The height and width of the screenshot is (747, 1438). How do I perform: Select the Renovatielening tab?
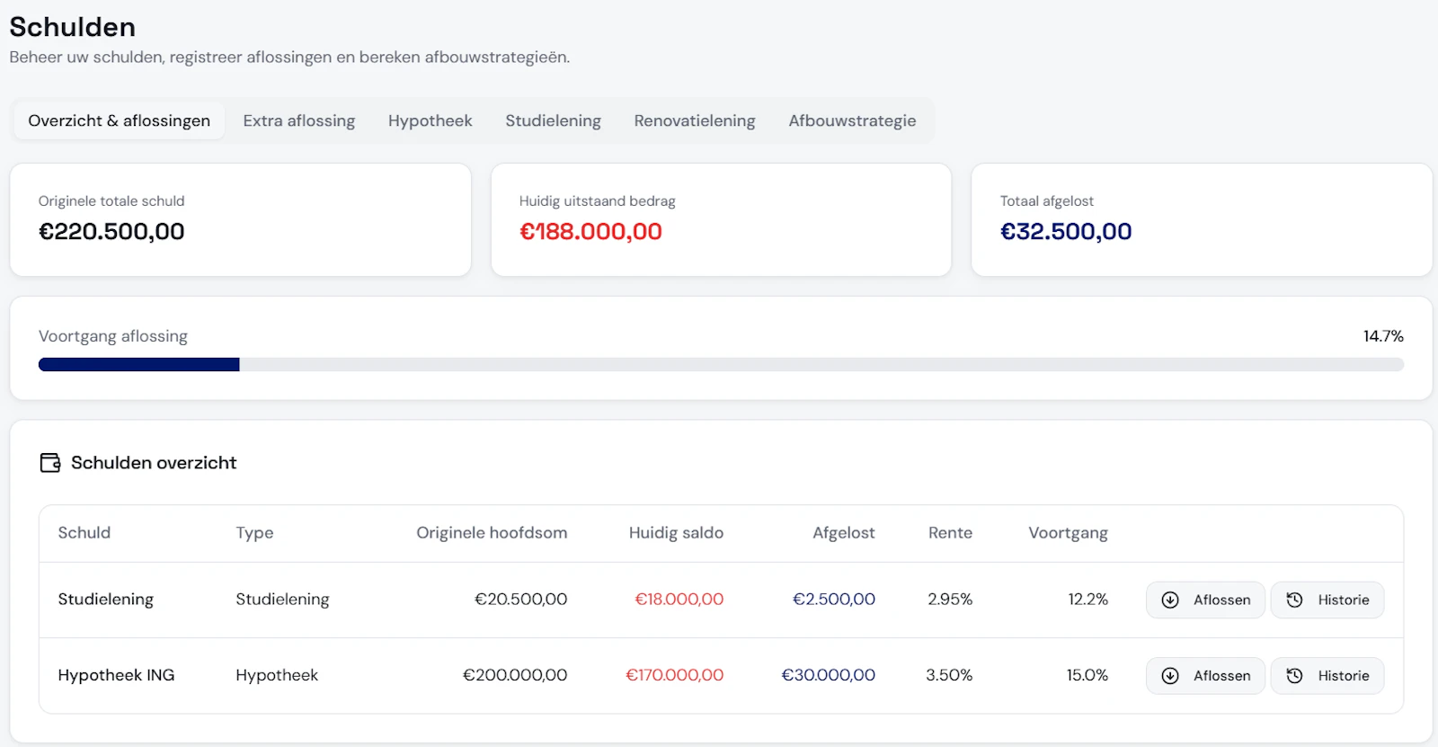(695, 120)
